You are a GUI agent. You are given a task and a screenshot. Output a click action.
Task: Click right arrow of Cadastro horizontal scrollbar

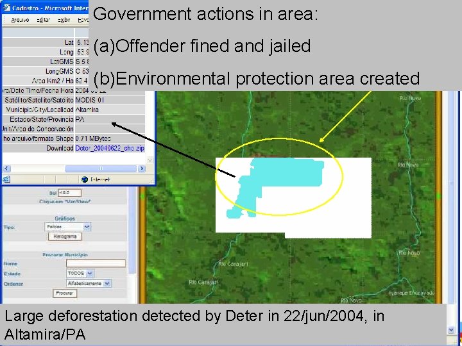click(142, 169)
